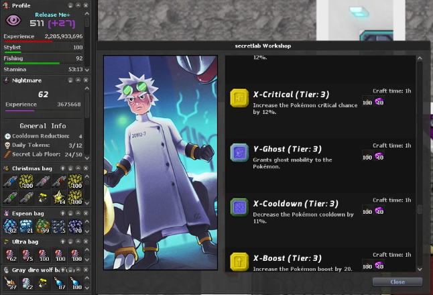Toggle the Espeon bag lock
This screenshot has height=295, width=433.
click(70, 213)
